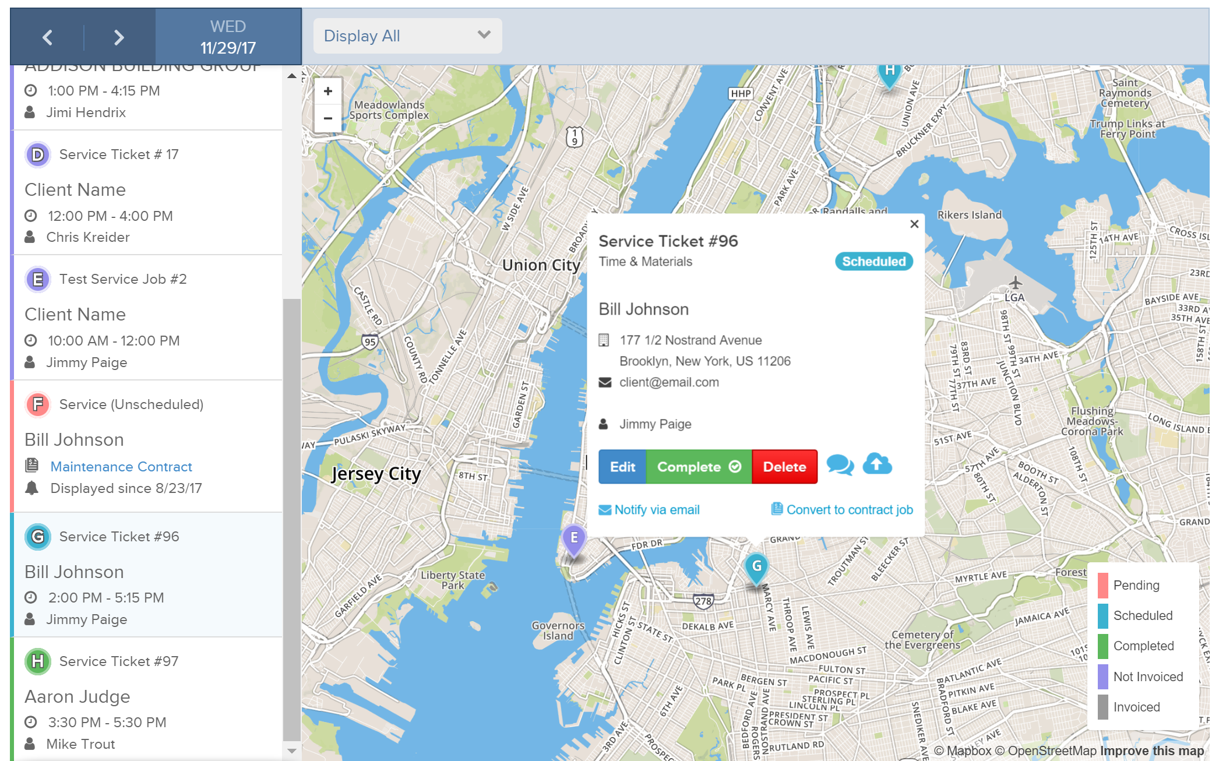Click the Completed legend color swatch
Image resolution: width=1219 pixels, height=761 pixels.
pos(1102,646)
